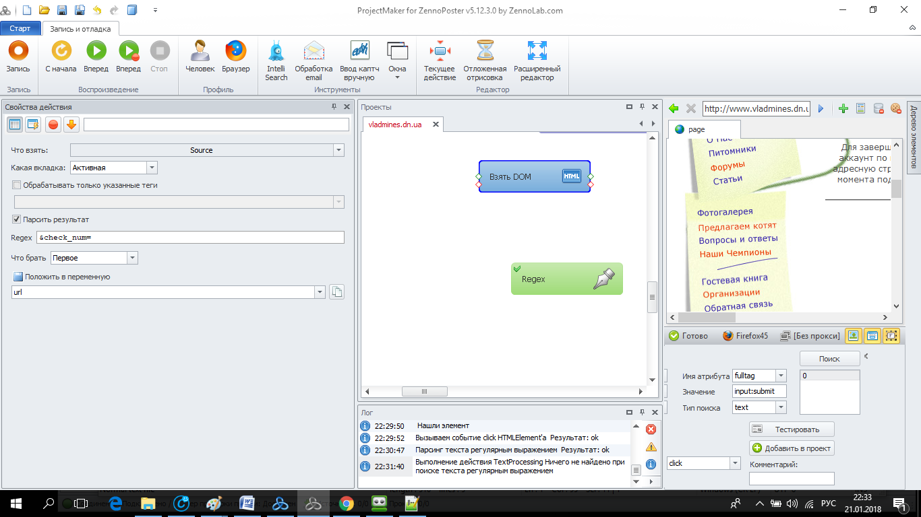Click the Запись record icon

tap(18, 51)
